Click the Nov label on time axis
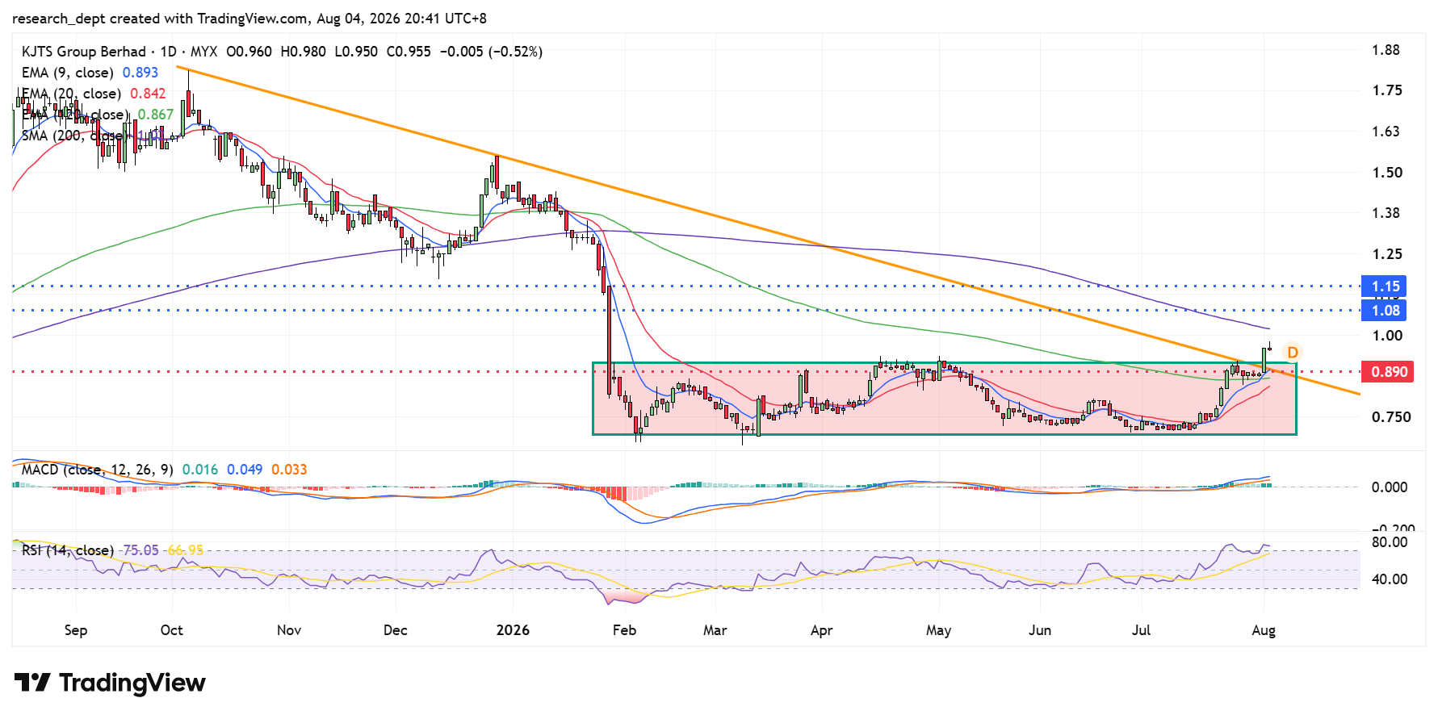 tap(289, 630)
